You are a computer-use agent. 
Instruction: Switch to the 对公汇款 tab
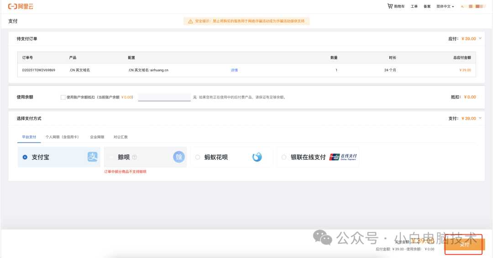point(121,137)
